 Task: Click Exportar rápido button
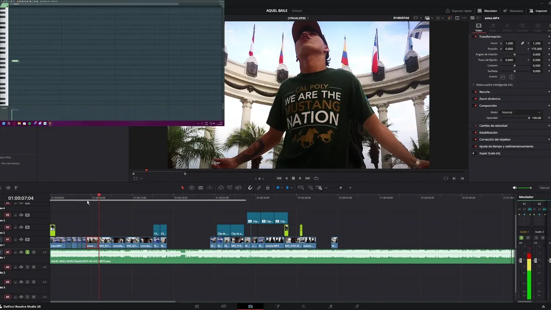click(x=459, y=11)
